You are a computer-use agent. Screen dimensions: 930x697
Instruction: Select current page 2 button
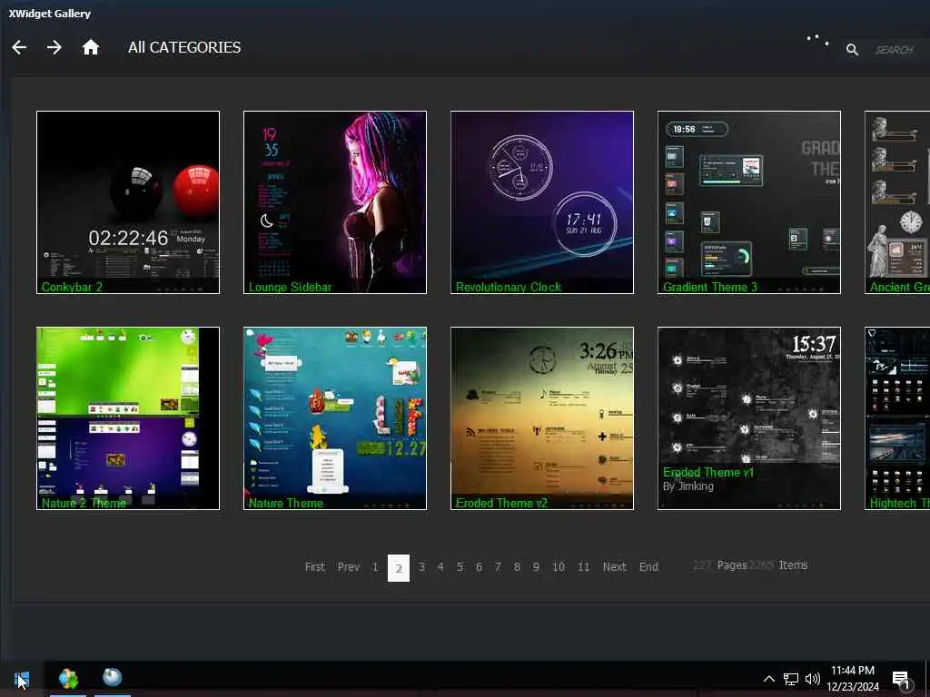(399, 568)
